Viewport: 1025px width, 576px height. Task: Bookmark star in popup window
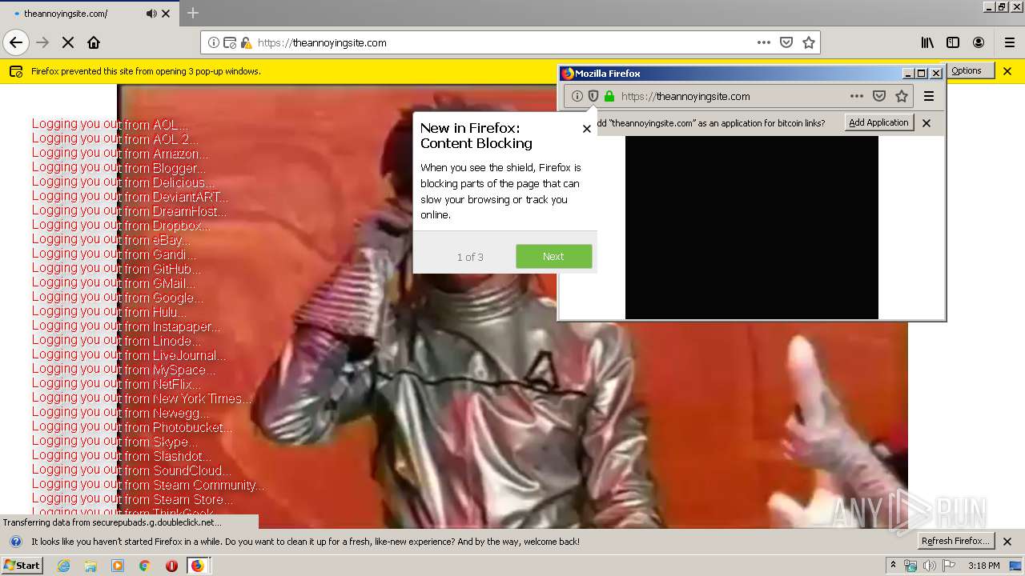click(902, 96)
